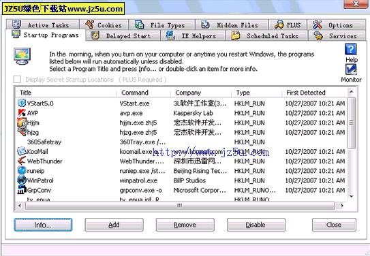Sort by First Detected column header
370x256 pixels.
pyautogui.click(x=315, y=93)
